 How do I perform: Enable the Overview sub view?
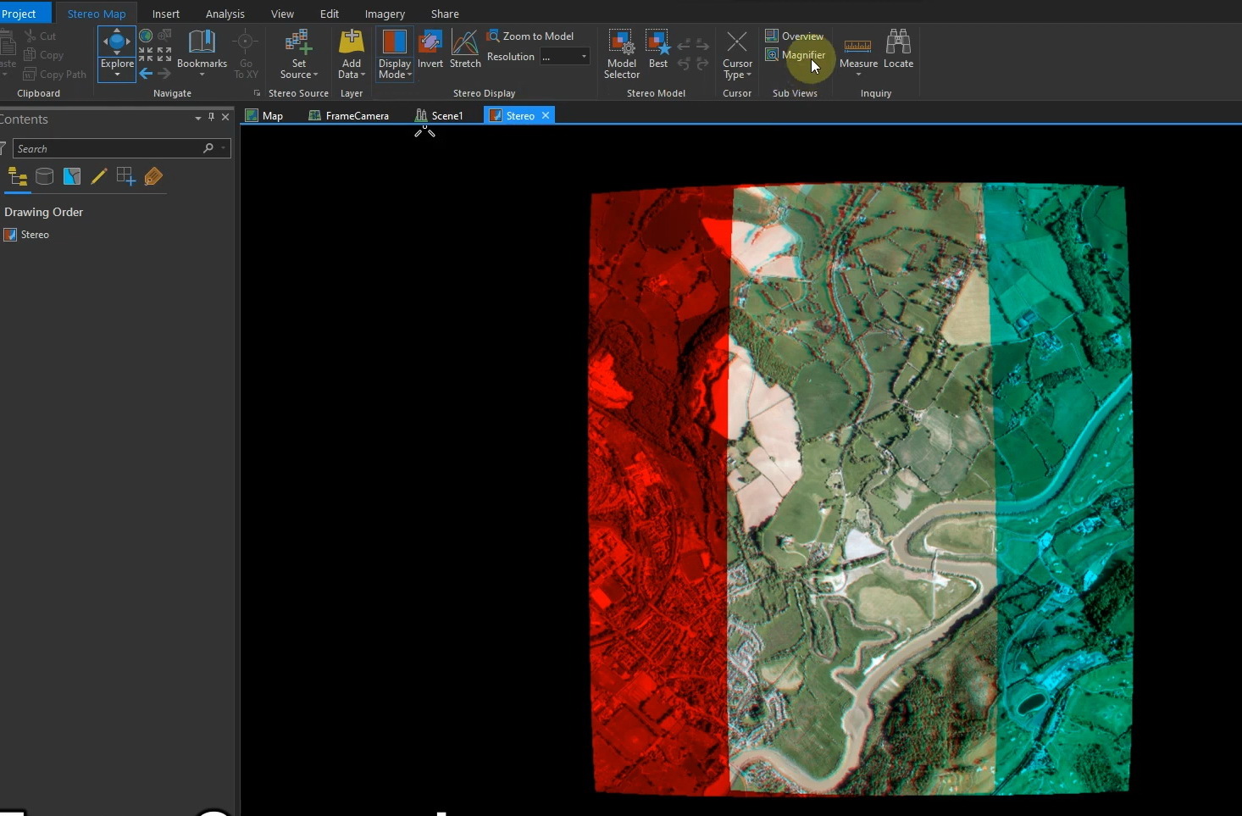point(795,36)
